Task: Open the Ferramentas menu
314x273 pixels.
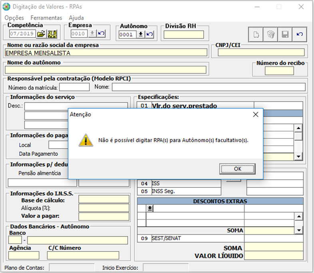Action: point(46,18)
